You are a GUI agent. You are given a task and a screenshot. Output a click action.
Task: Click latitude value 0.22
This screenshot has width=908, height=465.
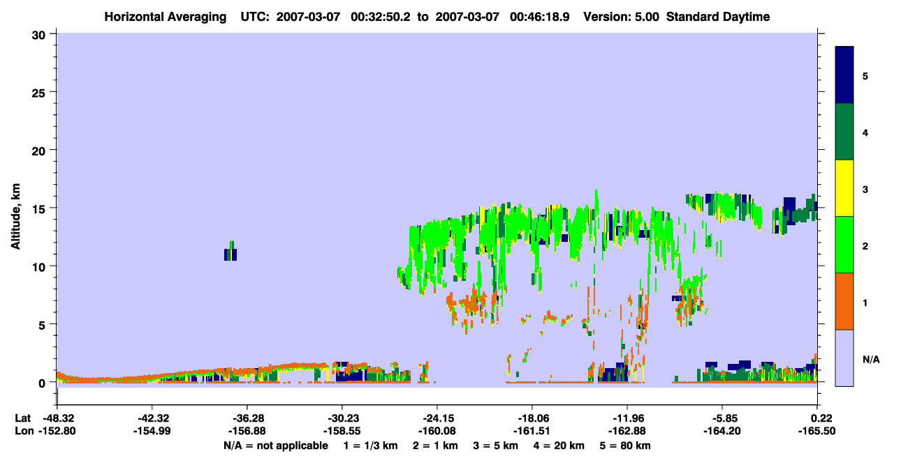point(821,418)
